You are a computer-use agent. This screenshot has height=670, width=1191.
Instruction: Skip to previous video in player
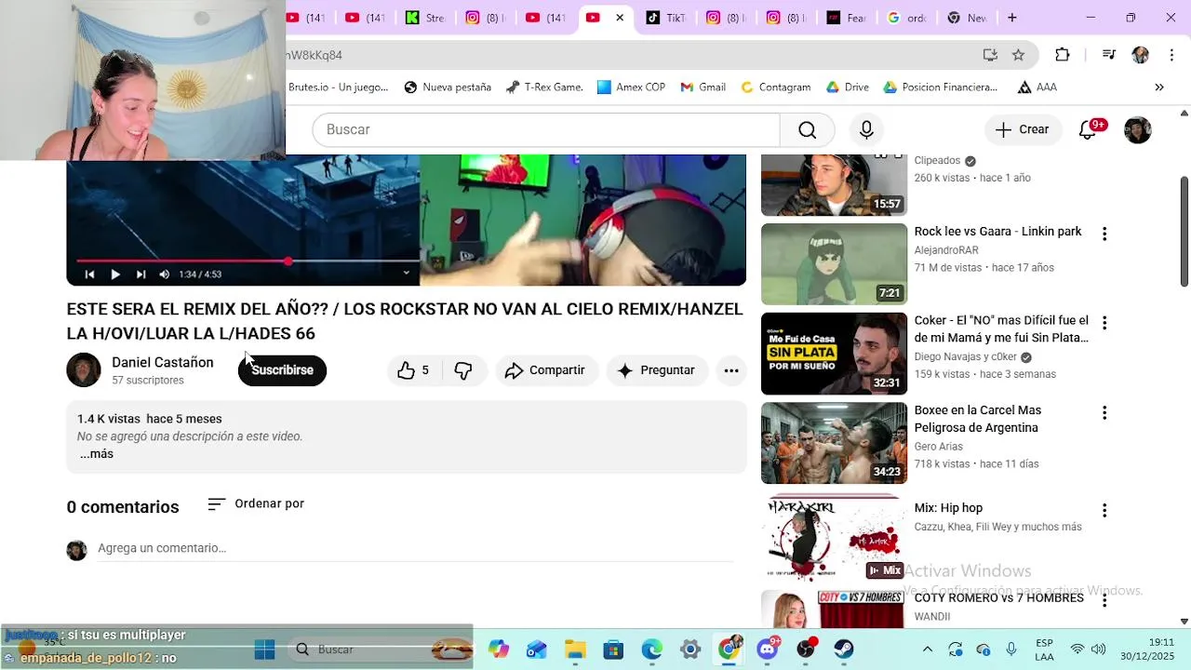[89, 275]
